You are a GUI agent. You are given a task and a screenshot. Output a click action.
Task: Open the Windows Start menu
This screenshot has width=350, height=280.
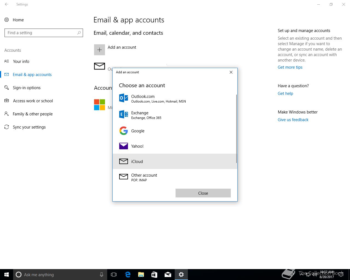coord(7,275)
